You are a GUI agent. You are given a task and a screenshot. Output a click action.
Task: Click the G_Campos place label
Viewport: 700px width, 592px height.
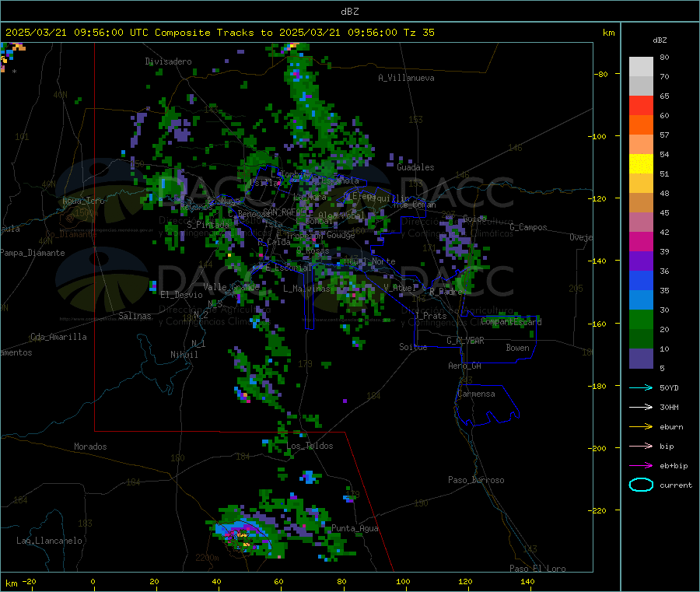click(529, 227)
